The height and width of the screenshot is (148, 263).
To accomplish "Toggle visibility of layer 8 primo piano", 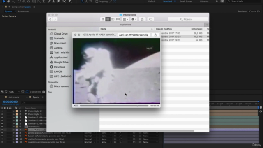I will click(x=2, y=133).
